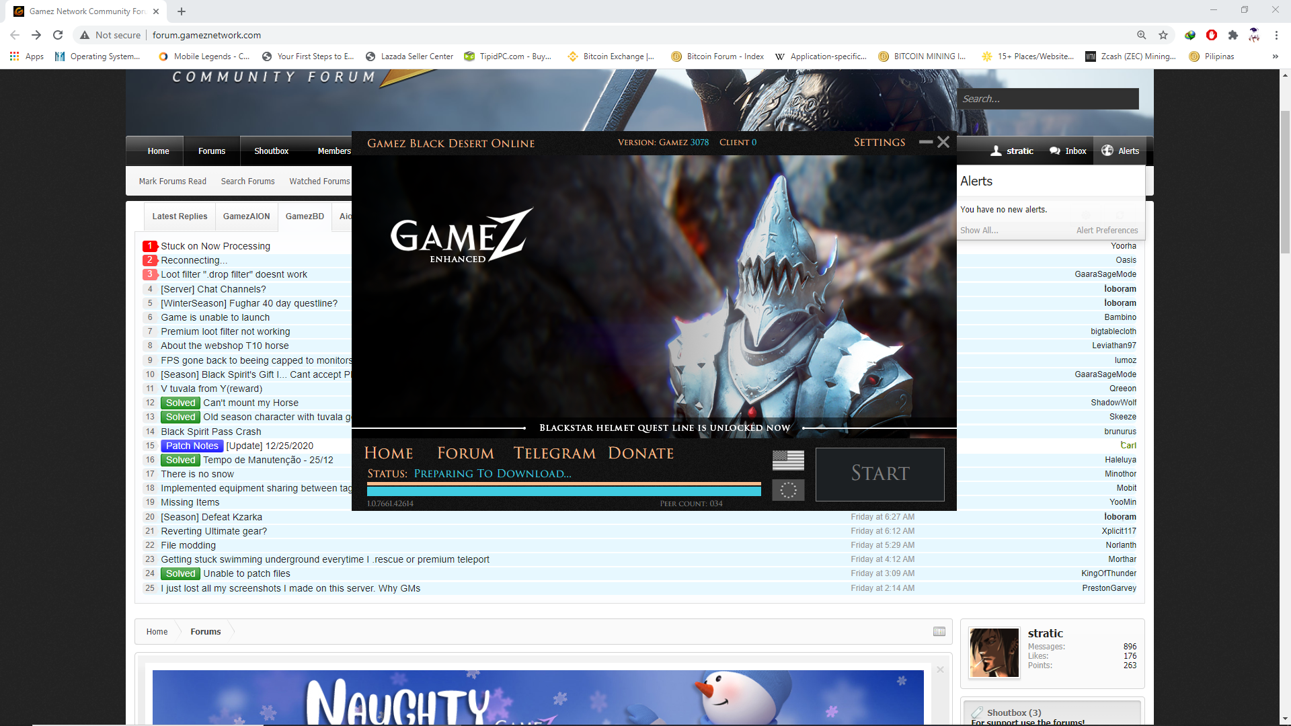Go back to the previous page

15,35
